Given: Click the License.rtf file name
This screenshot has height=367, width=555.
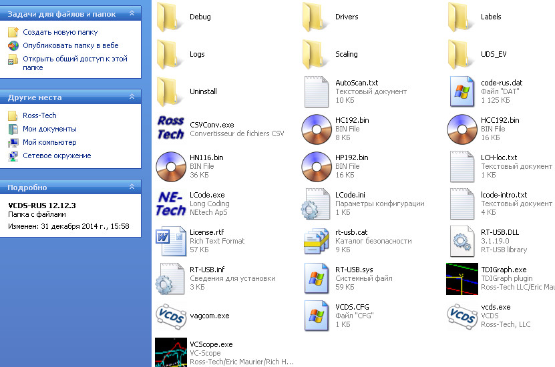Looking at the screenshot, I should pyautogui.click(x=207, y=232).
